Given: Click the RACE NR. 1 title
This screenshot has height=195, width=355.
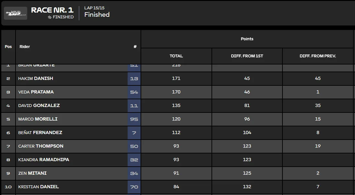Looking at the screenshot, I should coord(52,10).
